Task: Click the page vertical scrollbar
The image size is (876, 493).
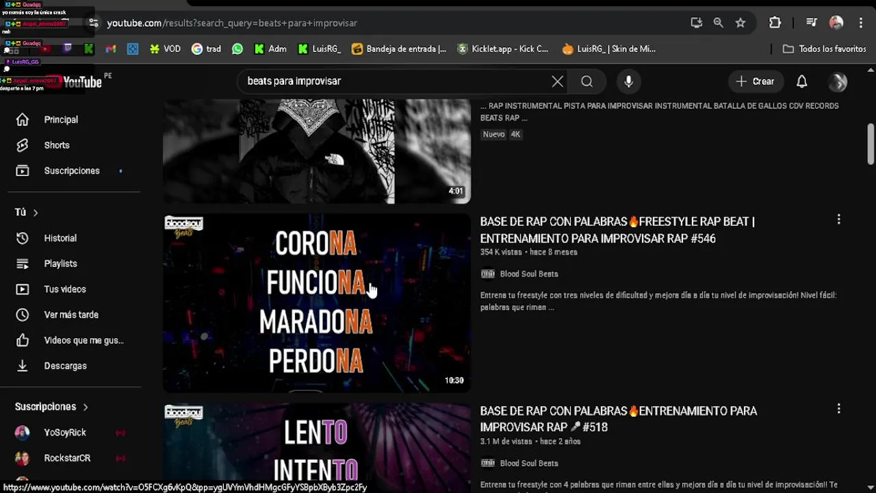Action: point(871,144)
